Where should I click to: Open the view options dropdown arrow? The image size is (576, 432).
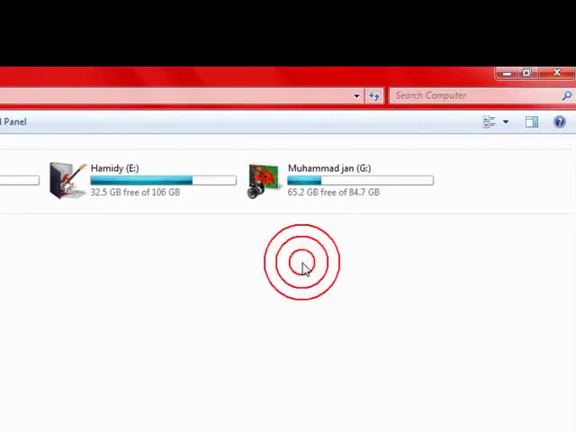[505, 121]
